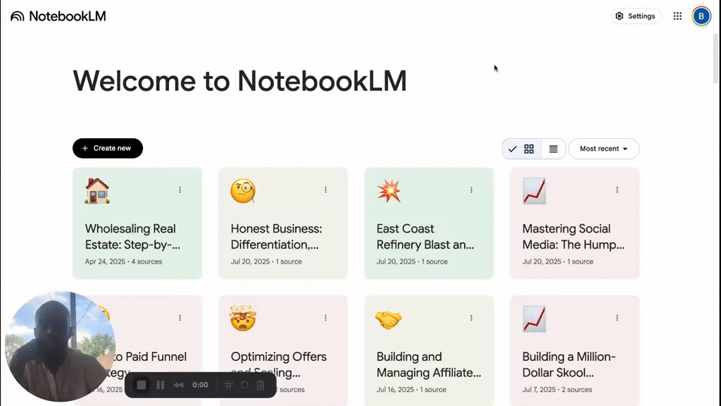Delete the current recording via trash icon
This screenshot has width=721, height=406.
(261, 385)
